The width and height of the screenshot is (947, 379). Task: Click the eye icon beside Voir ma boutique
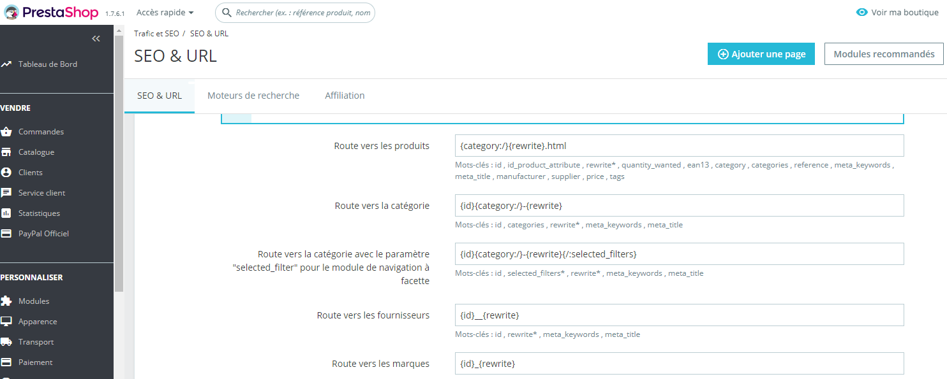[x=862, y=13]
